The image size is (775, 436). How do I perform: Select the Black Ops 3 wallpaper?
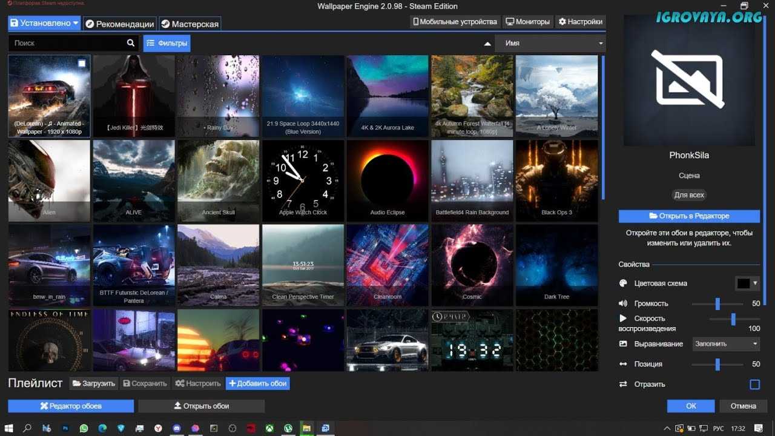[556, 180]
